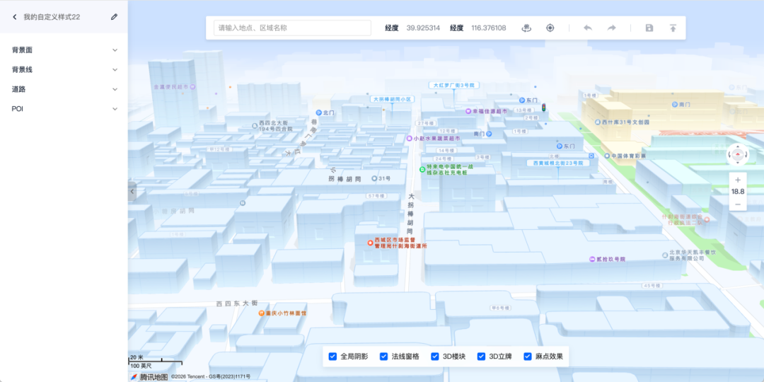The width and height of the screenshot is (764, 382).
Task: Undo the last change
Action: pyautogui.click(x=588, y=28)
